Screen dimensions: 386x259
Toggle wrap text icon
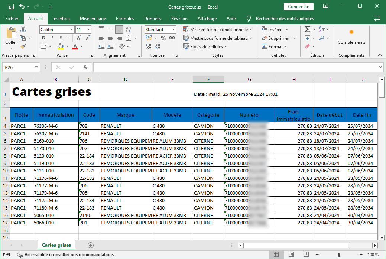pyautogui.click(x=128, y=29)
